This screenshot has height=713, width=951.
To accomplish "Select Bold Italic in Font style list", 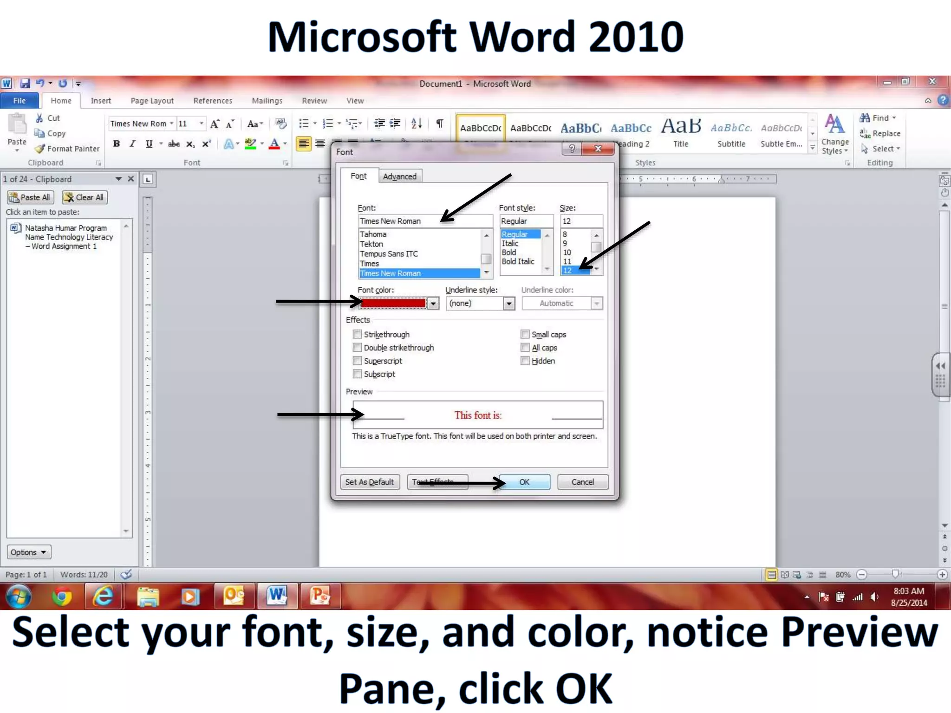I will 518,261.
